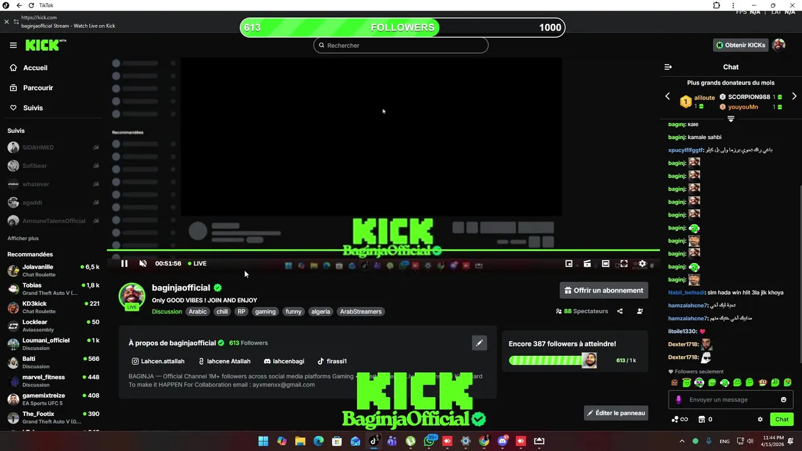
Task: Select the algeria tag
Action: click(320, 311)
